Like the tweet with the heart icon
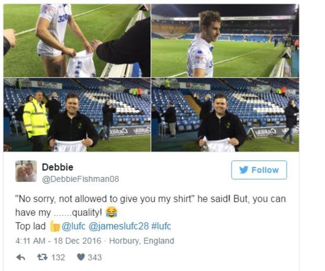325x271 pixels. point(81,257)
